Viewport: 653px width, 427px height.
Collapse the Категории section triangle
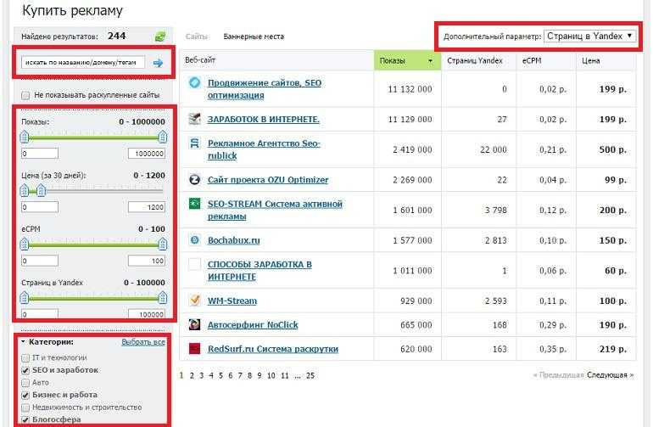tap(23, 342)
